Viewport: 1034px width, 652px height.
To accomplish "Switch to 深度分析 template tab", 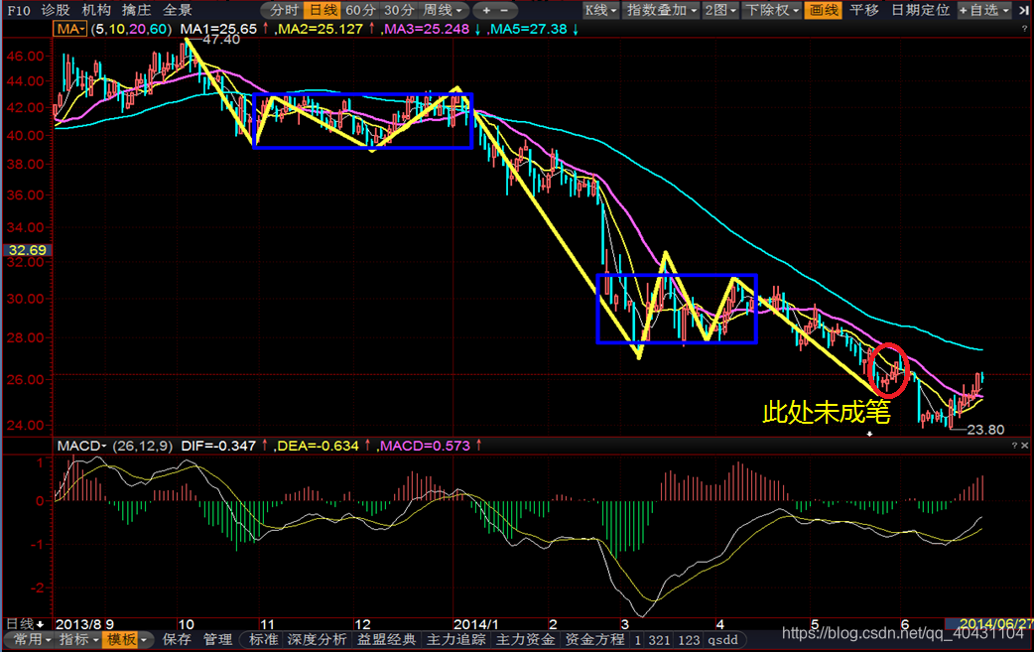I will 317,639.
